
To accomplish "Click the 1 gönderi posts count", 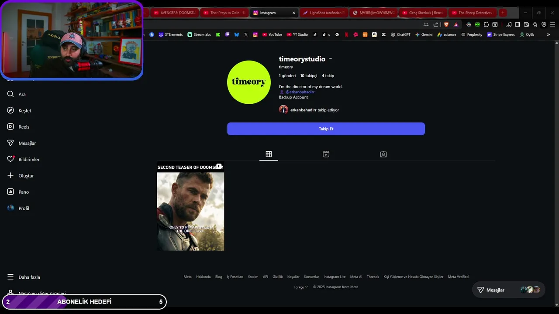I will click(287, 76).
